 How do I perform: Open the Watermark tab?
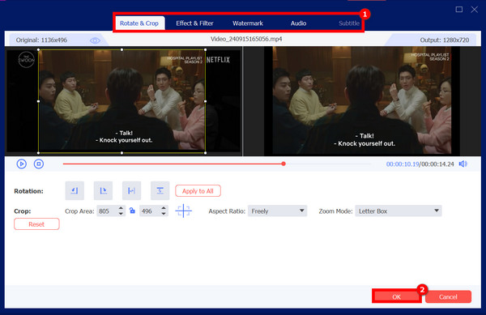click(x=248, y=23)
